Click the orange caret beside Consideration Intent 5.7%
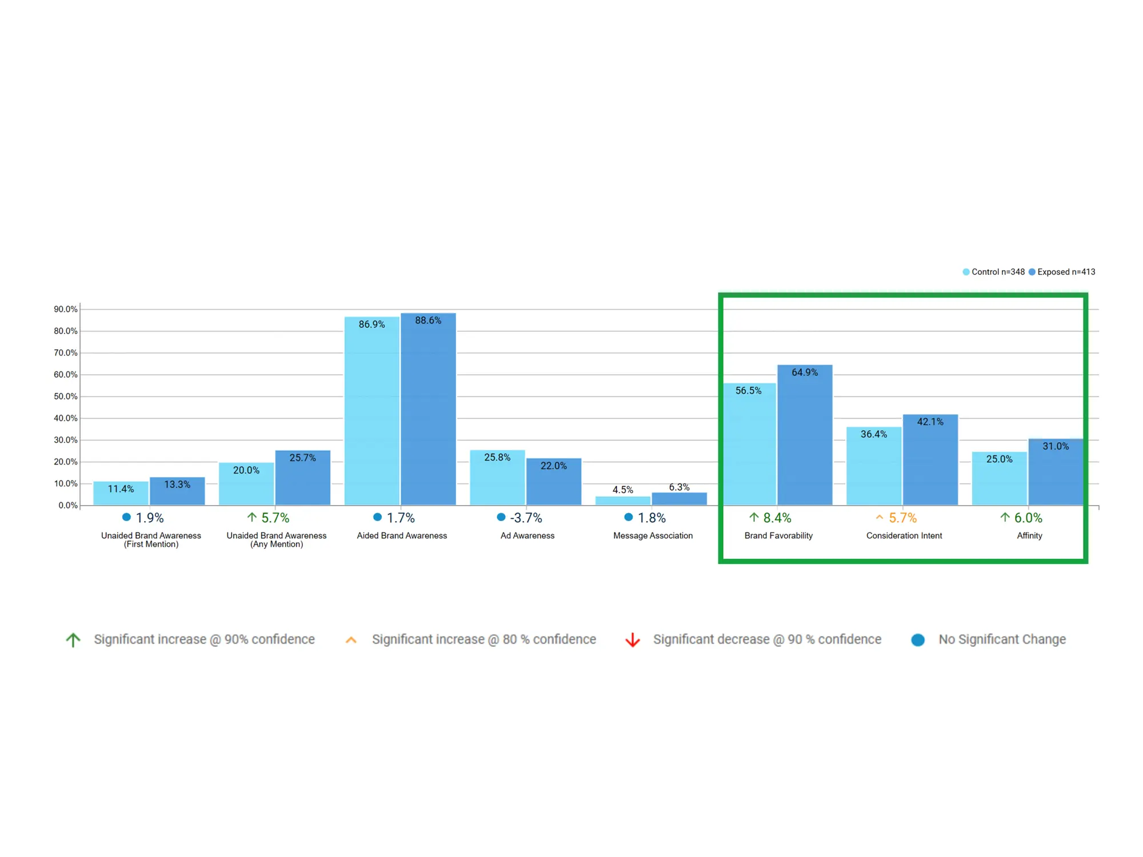 pos(879,518)
